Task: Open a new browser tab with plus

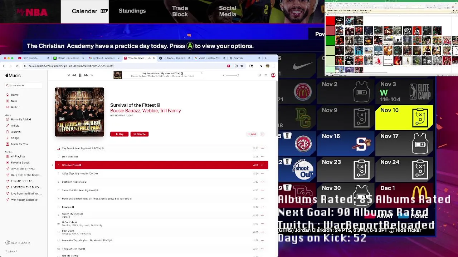Action: 265,58
